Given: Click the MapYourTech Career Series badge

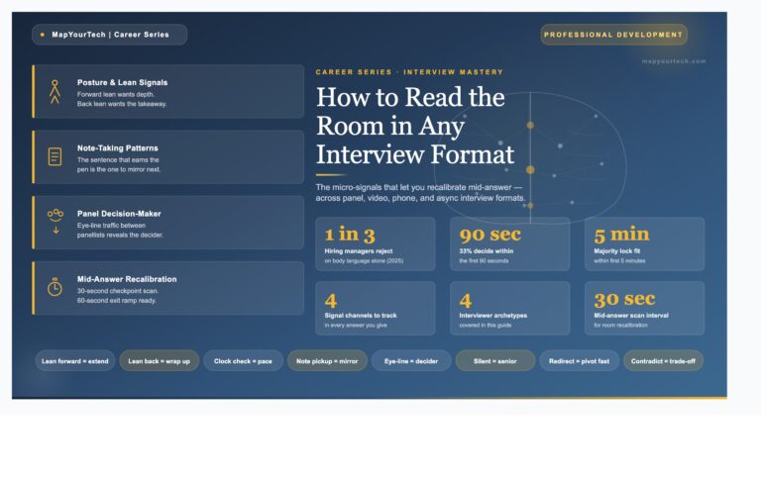Looking at the screenshot, I should pos(110,35).
